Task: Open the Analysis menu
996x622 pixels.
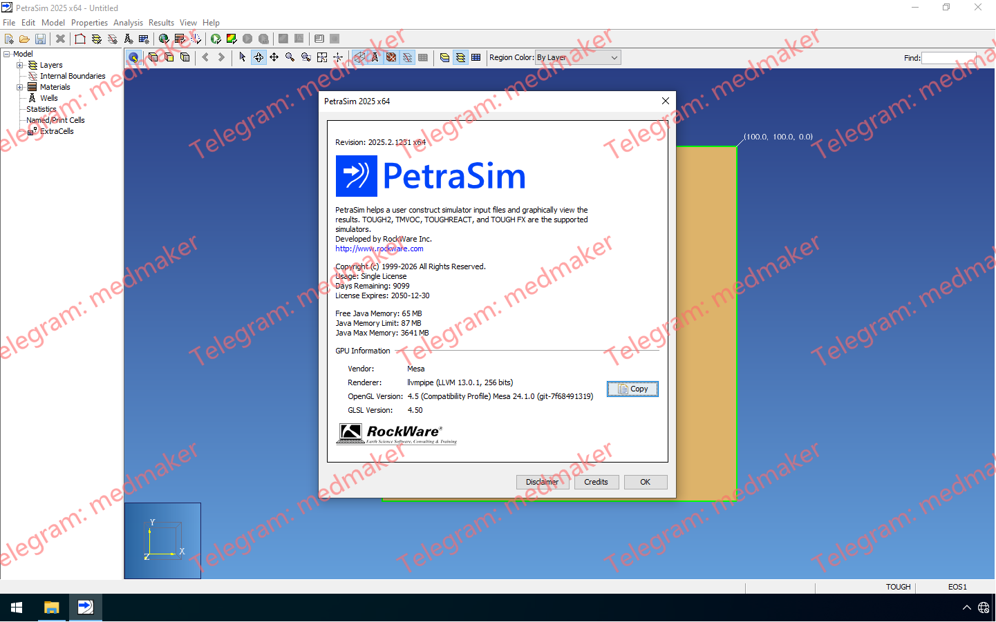Action: tap(128, 22)
